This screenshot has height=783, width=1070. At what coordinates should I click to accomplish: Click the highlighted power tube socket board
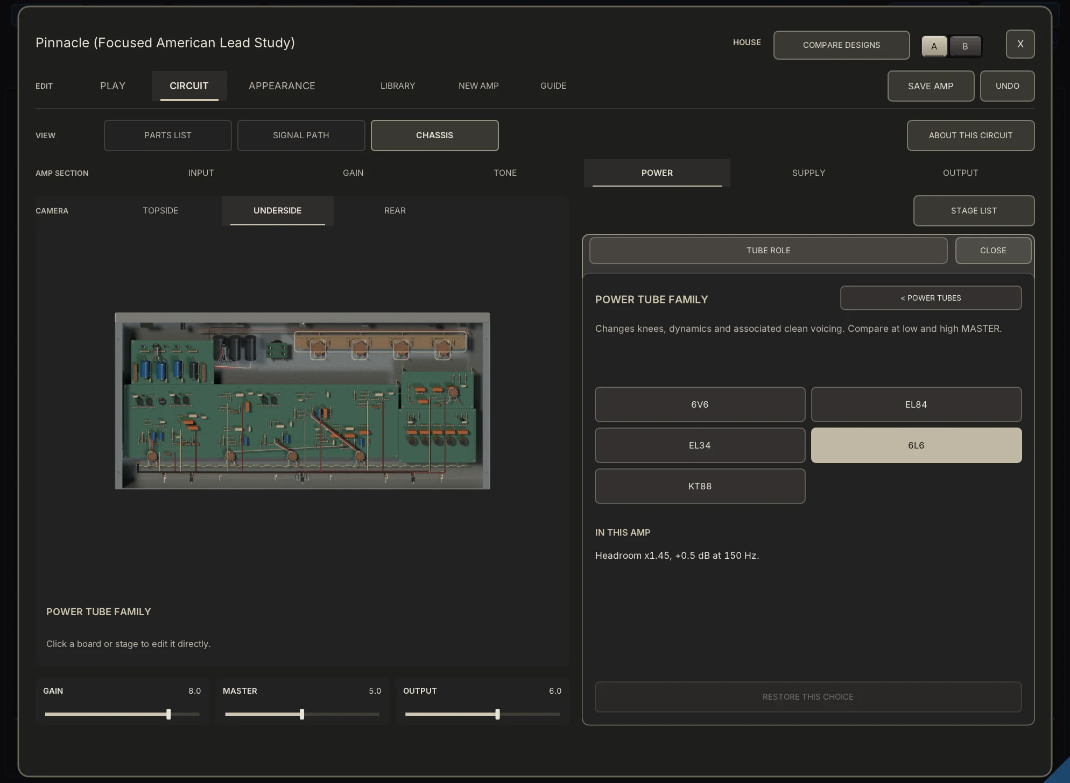click(x=380, y=342)
